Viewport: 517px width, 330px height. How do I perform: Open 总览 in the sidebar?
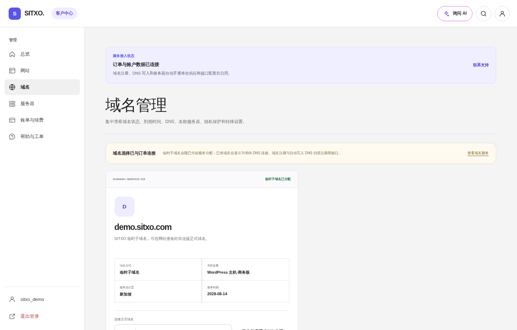tap(42, 54)
